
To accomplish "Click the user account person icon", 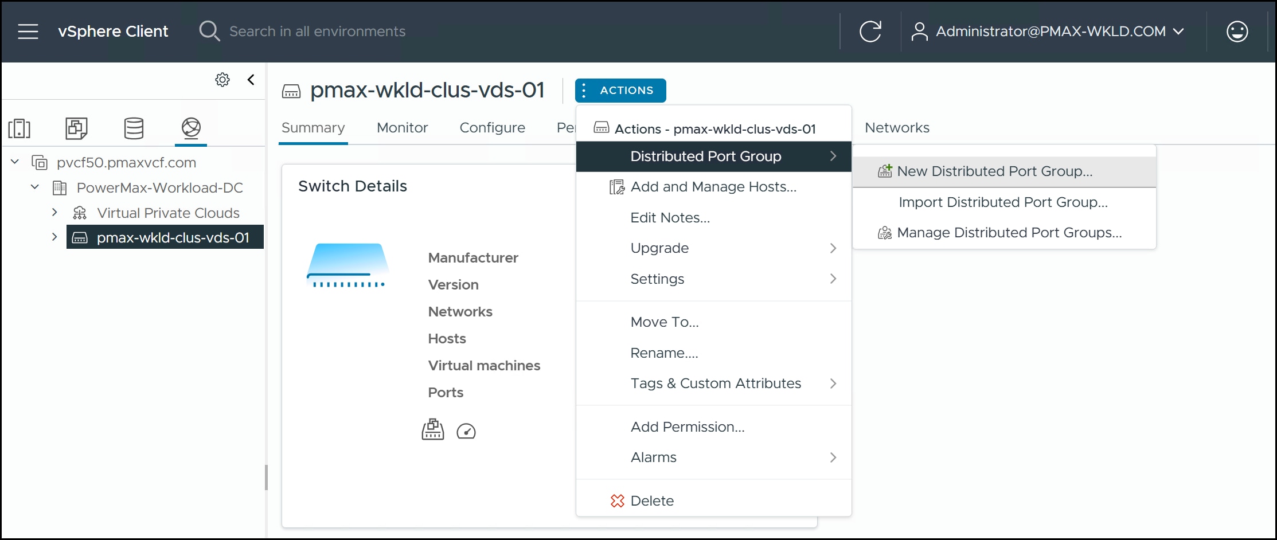I will [x=919, y=31].
